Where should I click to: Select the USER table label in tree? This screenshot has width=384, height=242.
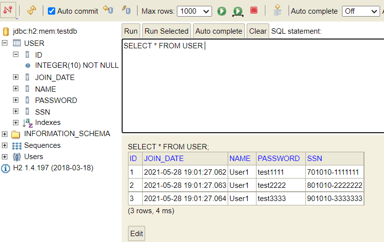[x=34, y=43]
